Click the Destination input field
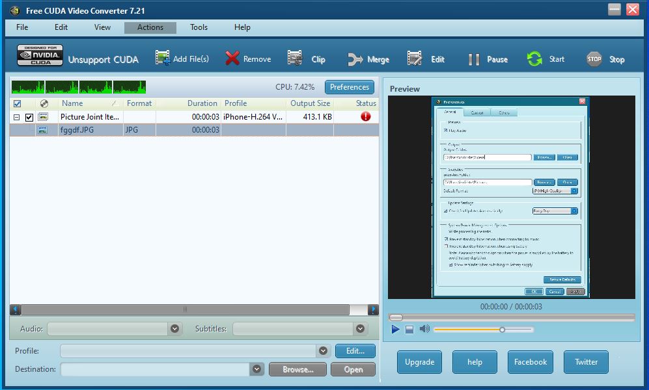Viewport: 649px width, 390px height. tap(156, 369)
